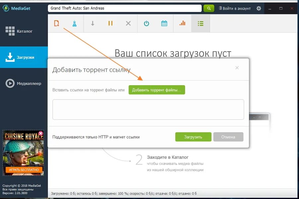
Task: Pause downloads with the pause icon
Action: pos(110,23)
